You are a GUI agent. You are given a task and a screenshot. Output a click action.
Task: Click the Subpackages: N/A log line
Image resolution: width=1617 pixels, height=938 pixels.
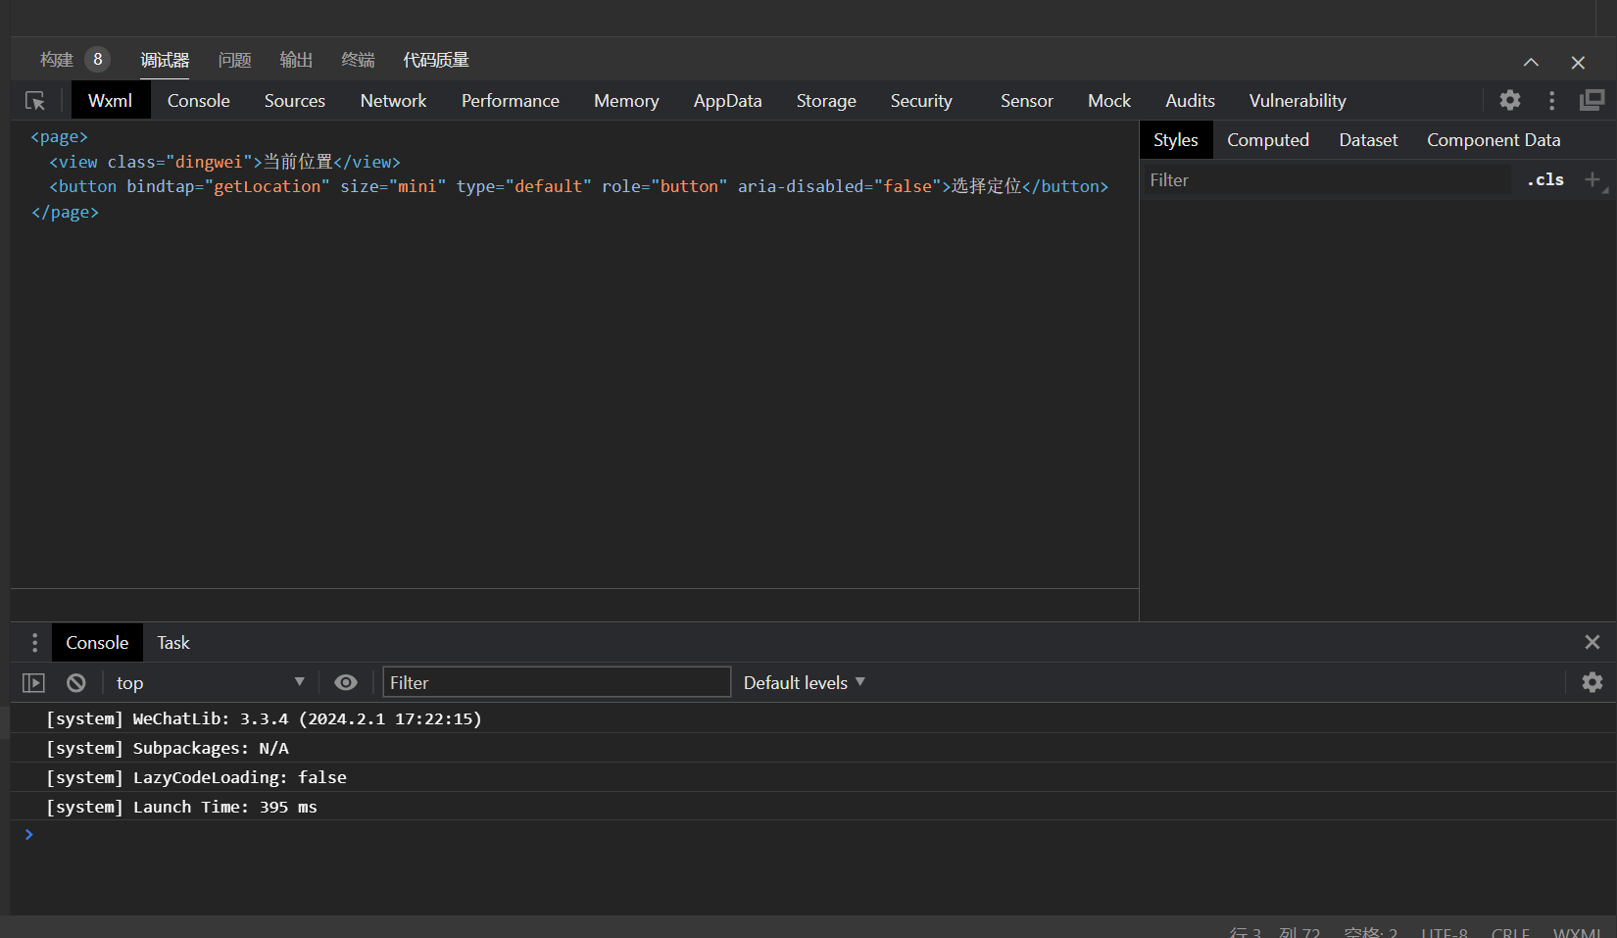pos(168,748)
